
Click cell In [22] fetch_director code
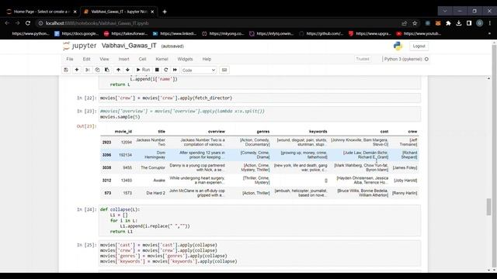pyautogui.click(x=259, y=98)
